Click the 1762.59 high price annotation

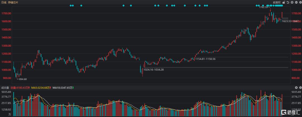(x=264, y=7)
